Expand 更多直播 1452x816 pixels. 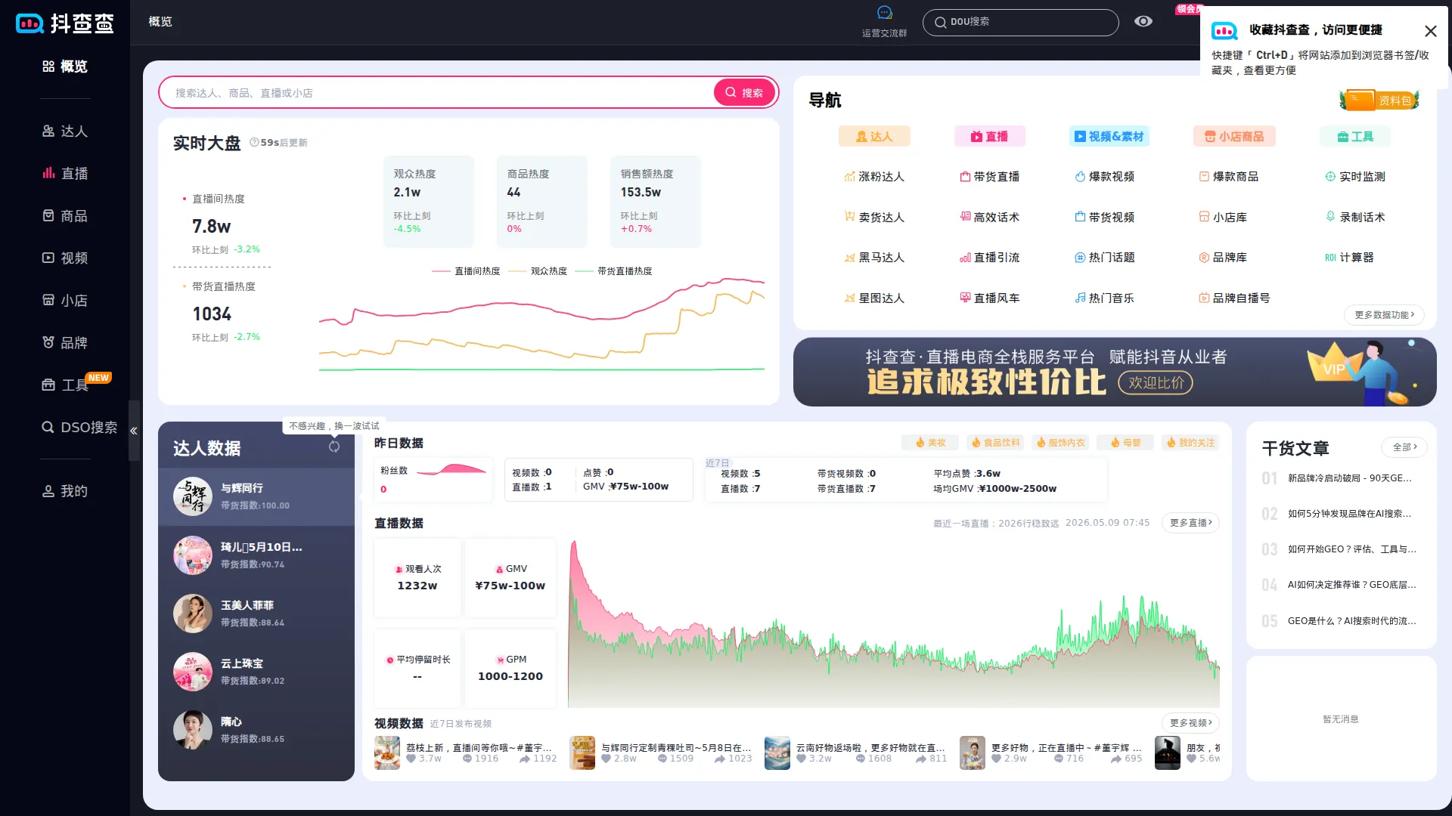(1190, 523)
